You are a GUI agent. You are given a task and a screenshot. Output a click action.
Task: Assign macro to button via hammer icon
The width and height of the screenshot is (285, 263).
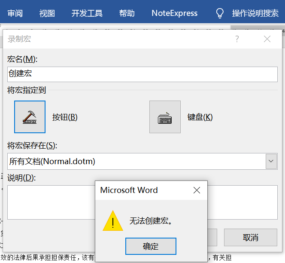tap(30, 117)
